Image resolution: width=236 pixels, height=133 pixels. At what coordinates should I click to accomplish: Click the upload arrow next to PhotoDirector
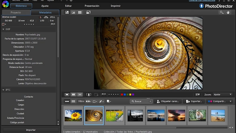tap(201, 6)
